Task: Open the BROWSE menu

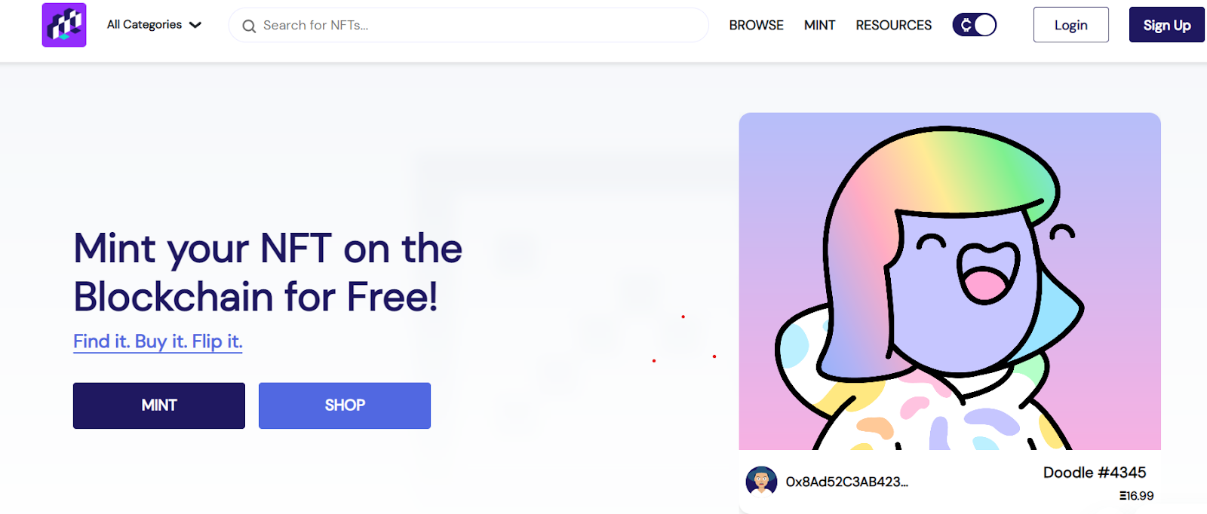Action: [x=756, y=25]
